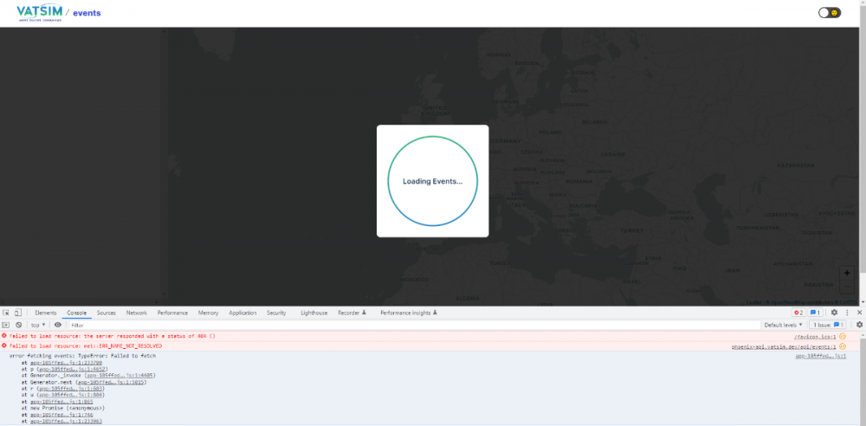This screenshot has width=866, height=426.
Task: Open the phoenix-api.vatsim.dev events source link
Action: (784, 345)
